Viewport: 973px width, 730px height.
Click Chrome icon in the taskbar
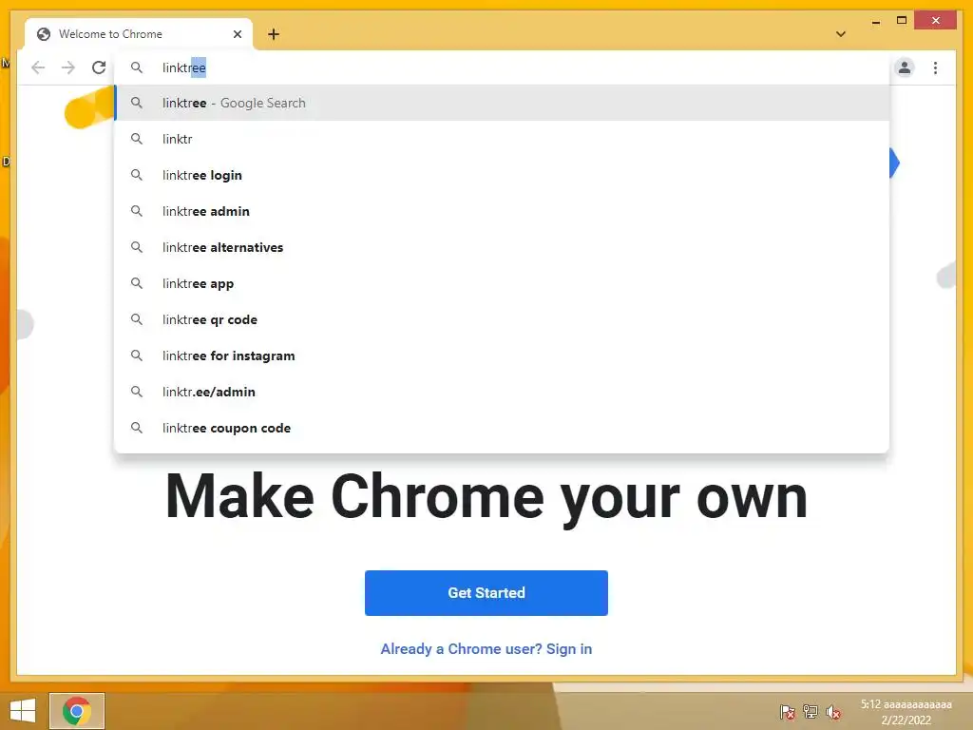click(x=77, y=711)
